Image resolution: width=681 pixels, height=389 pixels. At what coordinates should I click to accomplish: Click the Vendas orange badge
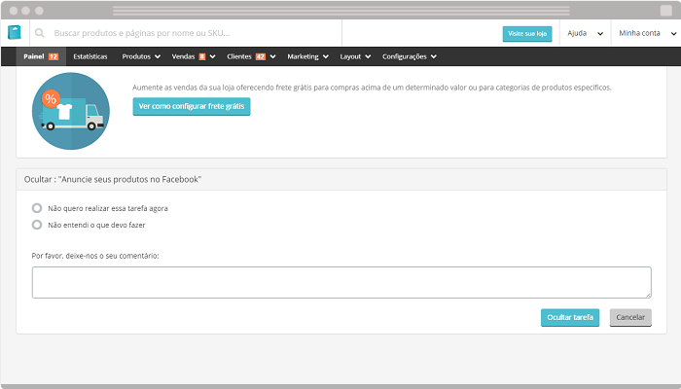pos(202,56)
